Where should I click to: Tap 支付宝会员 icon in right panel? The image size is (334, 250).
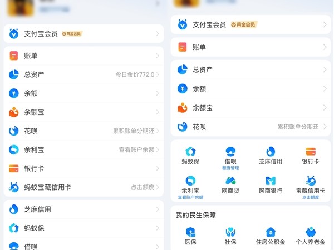click(x=183, y=24)
